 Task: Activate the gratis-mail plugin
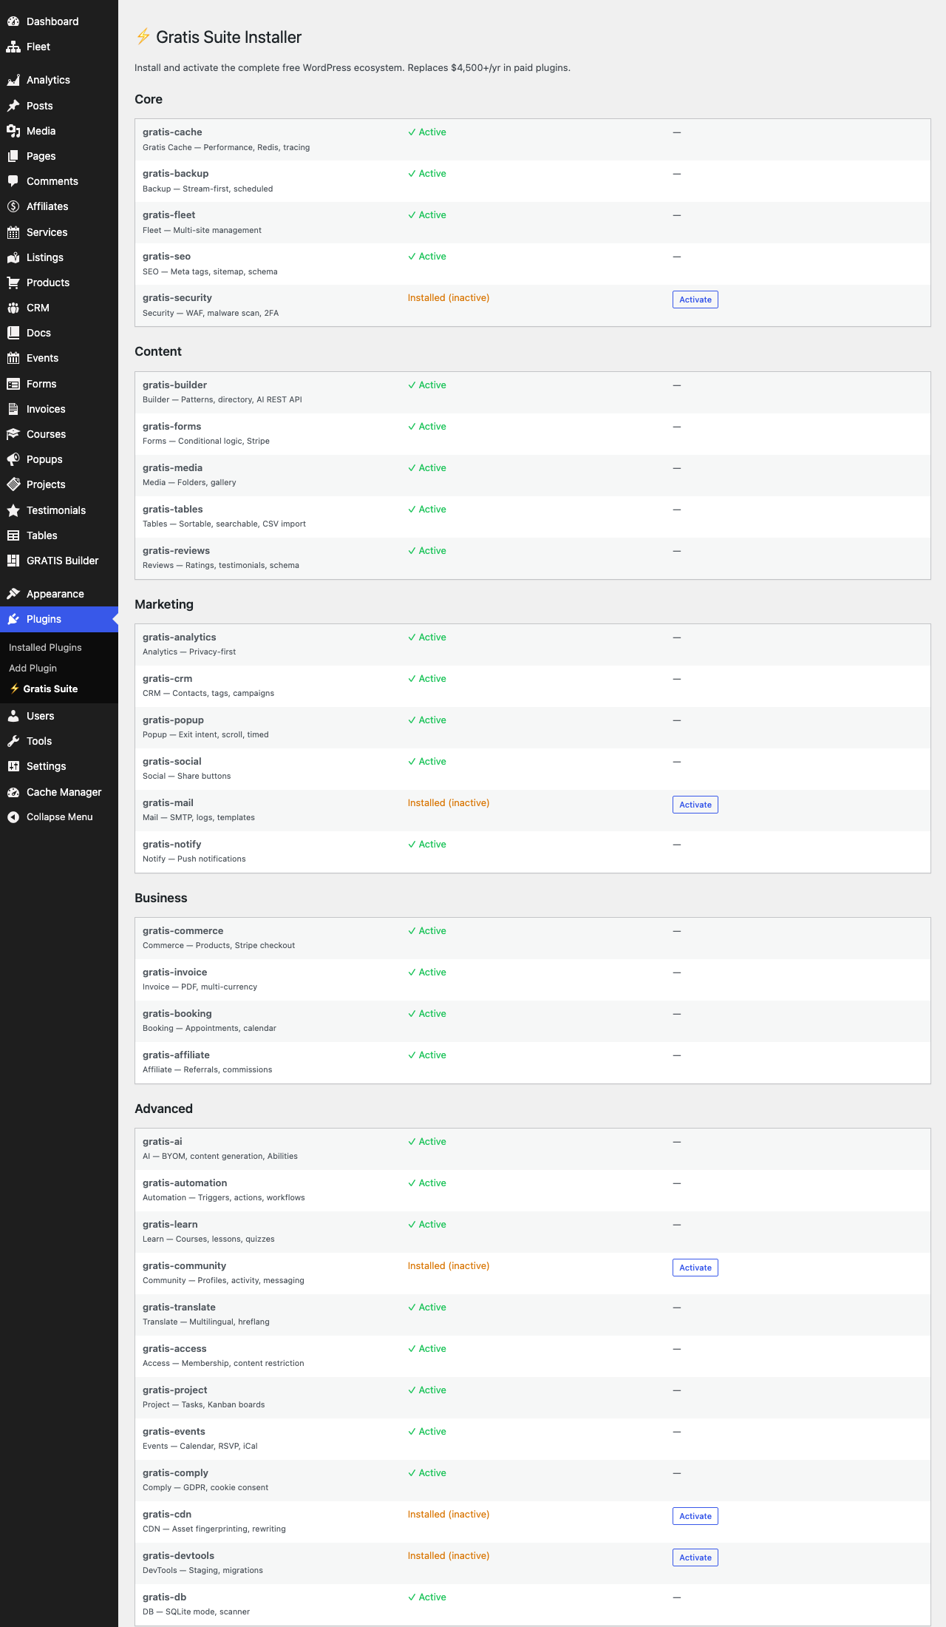pyautogui.click(x=695, y=805)
